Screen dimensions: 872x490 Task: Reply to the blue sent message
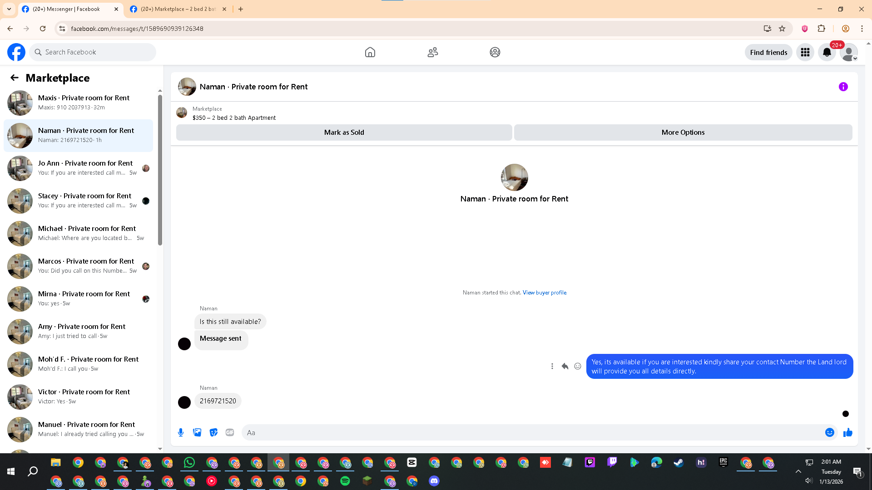pyautogui.click(x=565, y=366)
